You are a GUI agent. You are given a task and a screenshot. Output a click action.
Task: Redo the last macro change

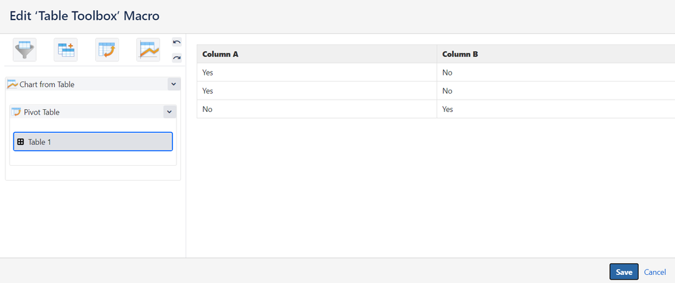pyautogui.click(x=177, y=58)
